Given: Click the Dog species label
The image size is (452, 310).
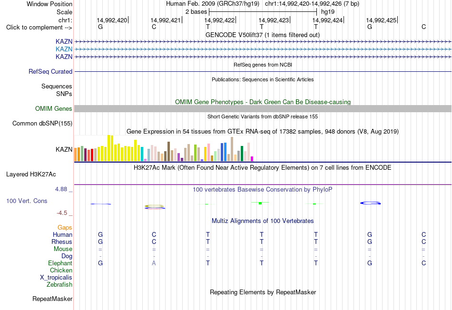Looking at the screenshot, I should 67,256.
